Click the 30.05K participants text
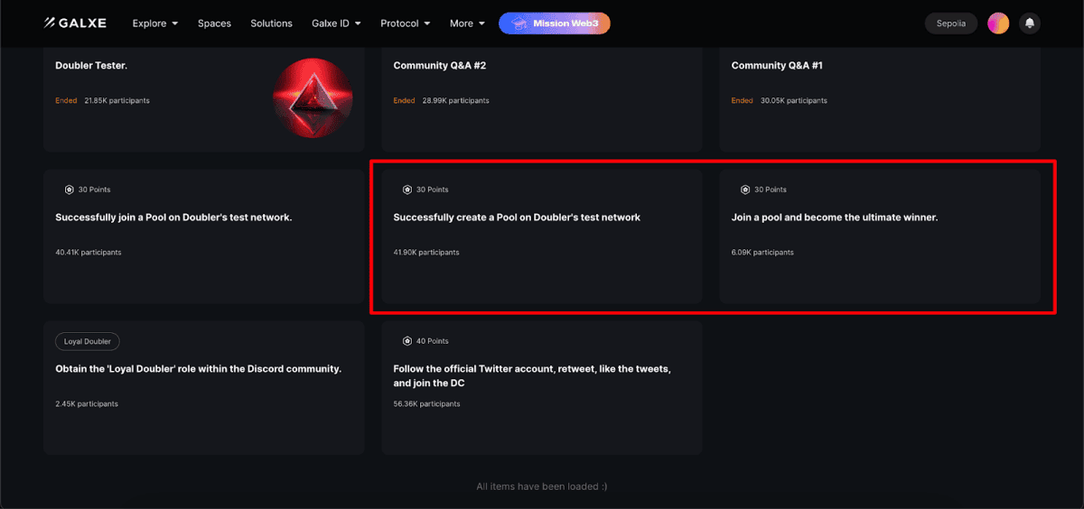Viewport: 1084px width, 509px height. point(793,100)
